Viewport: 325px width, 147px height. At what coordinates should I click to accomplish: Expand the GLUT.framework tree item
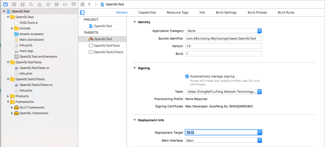pyautogui.click(x=12, y=107)
